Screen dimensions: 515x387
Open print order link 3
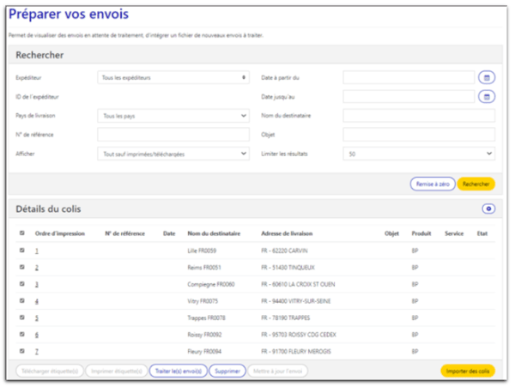pos(37,284)
